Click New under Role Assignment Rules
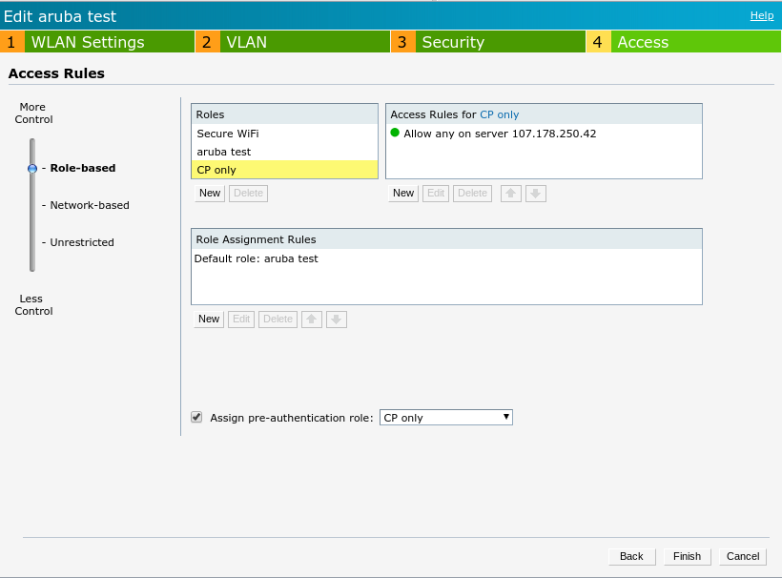This screenshot has width=782, height=578. click(208, 319)
